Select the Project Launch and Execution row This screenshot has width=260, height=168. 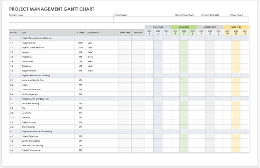(x=129, y=99)
